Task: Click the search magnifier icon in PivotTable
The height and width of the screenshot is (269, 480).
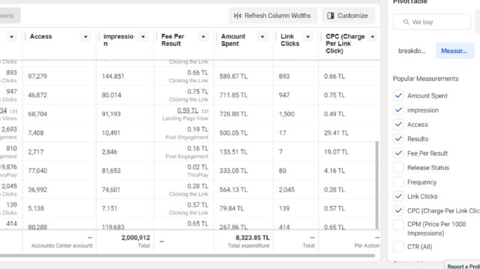Action: click(406, 22)
